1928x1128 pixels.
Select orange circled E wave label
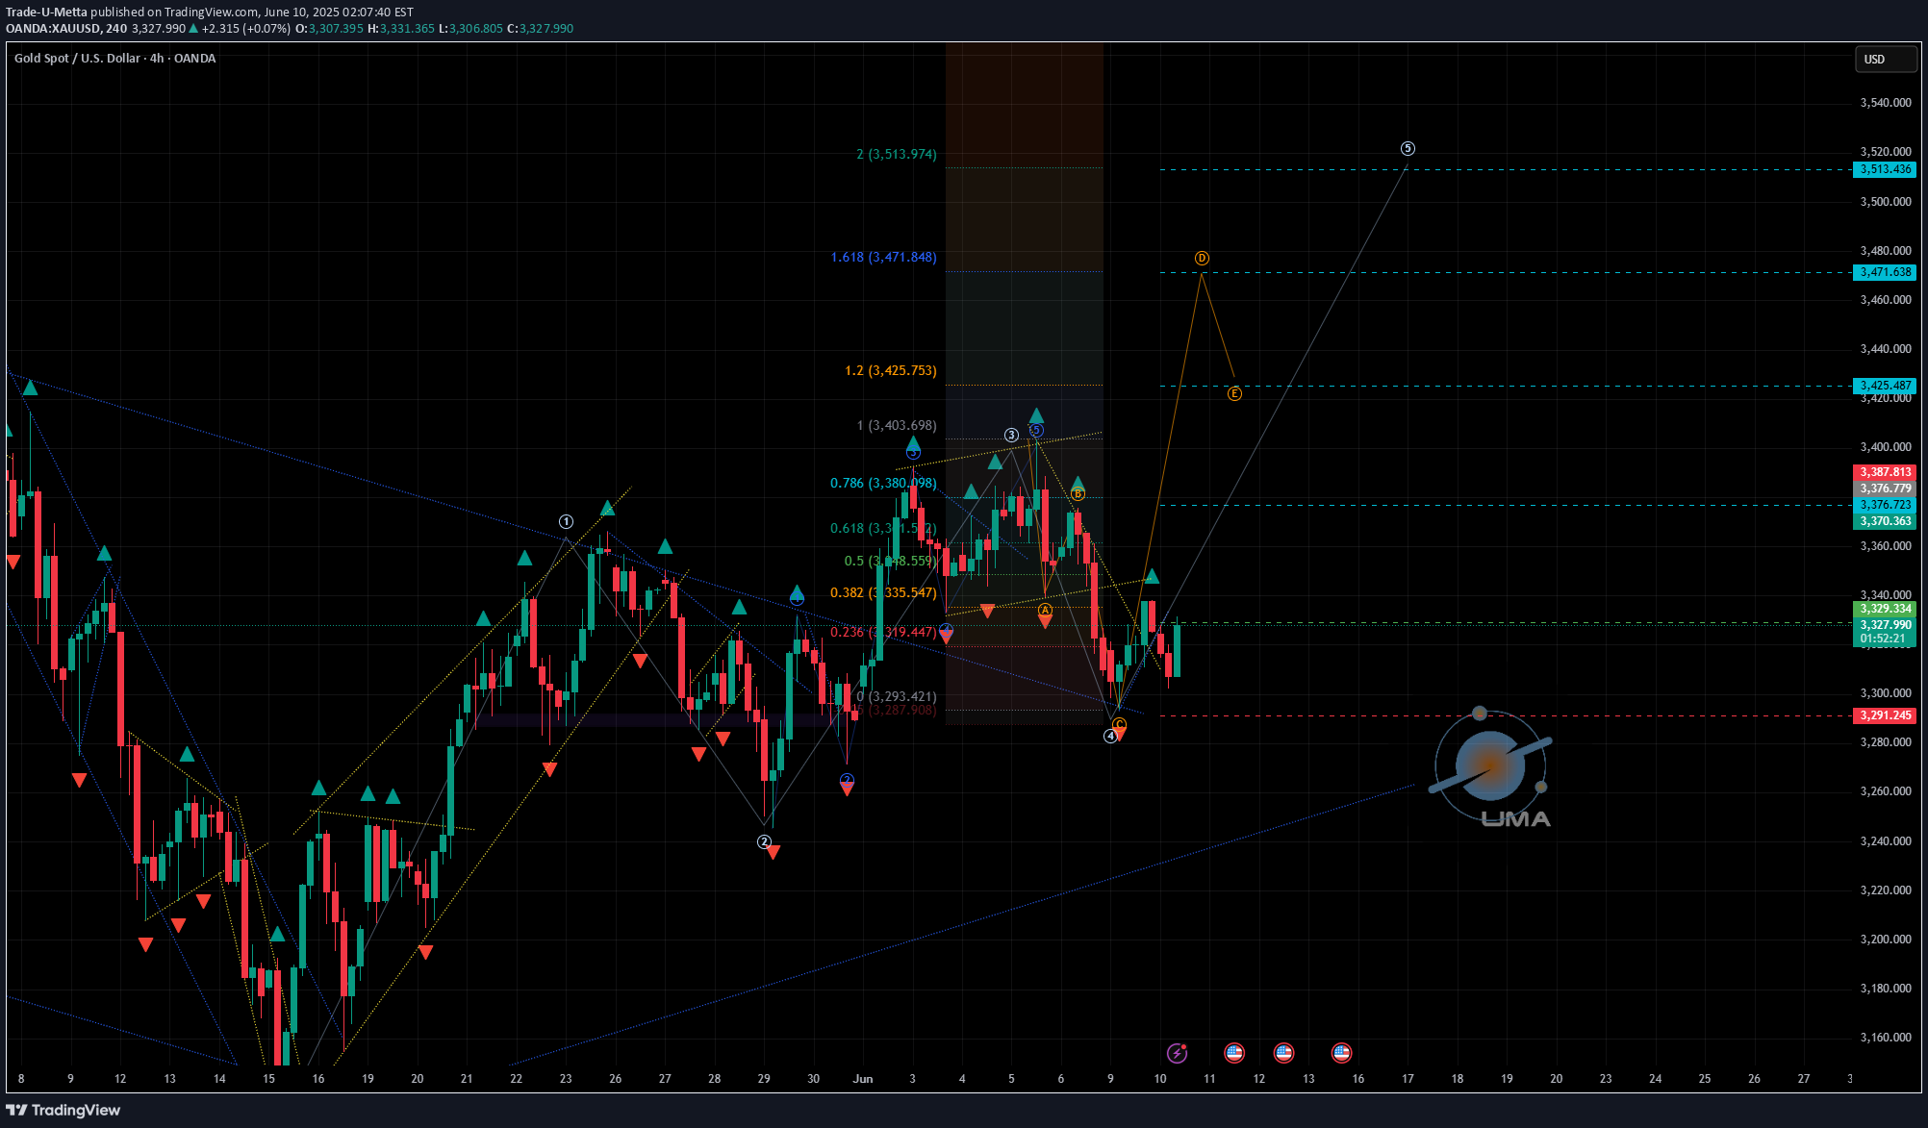[1234, 393]
